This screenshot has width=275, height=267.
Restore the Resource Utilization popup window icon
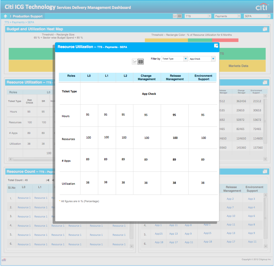[216, 46]
